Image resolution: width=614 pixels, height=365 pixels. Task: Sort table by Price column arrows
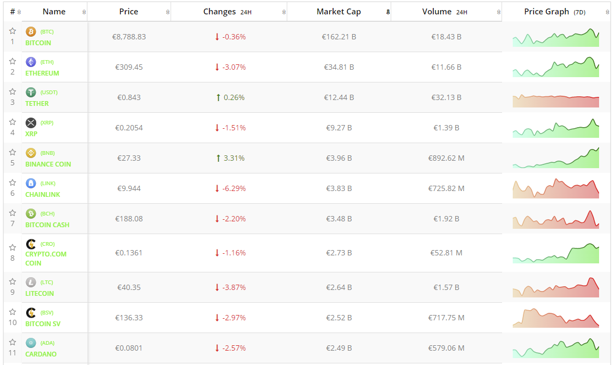click(x=168, y=12)
